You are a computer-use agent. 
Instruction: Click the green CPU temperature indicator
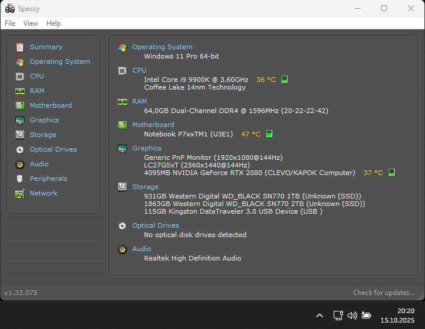tap(285, 79)
